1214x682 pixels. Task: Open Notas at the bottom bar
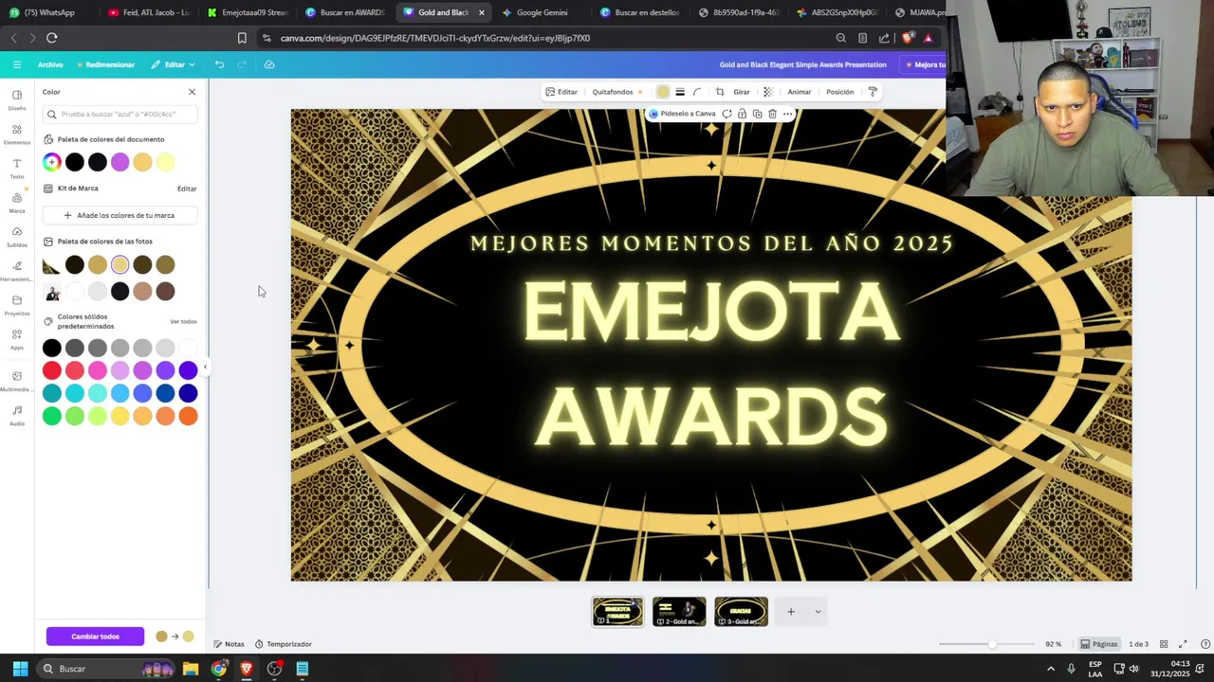229,644
